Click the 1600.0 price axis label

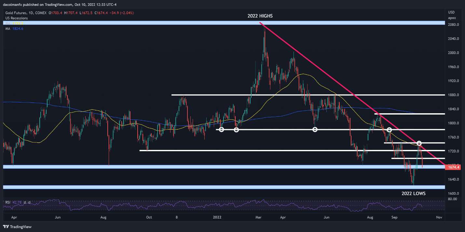coord(453,193)
